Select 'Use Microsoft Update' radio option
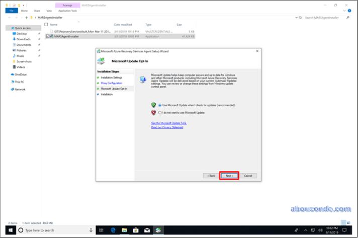359x238 pixels. click(160, 105)
